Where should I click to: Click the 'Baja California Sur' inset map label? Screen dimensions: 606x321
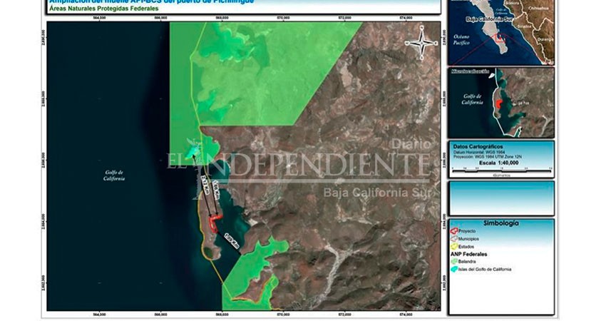click(490, 19)
